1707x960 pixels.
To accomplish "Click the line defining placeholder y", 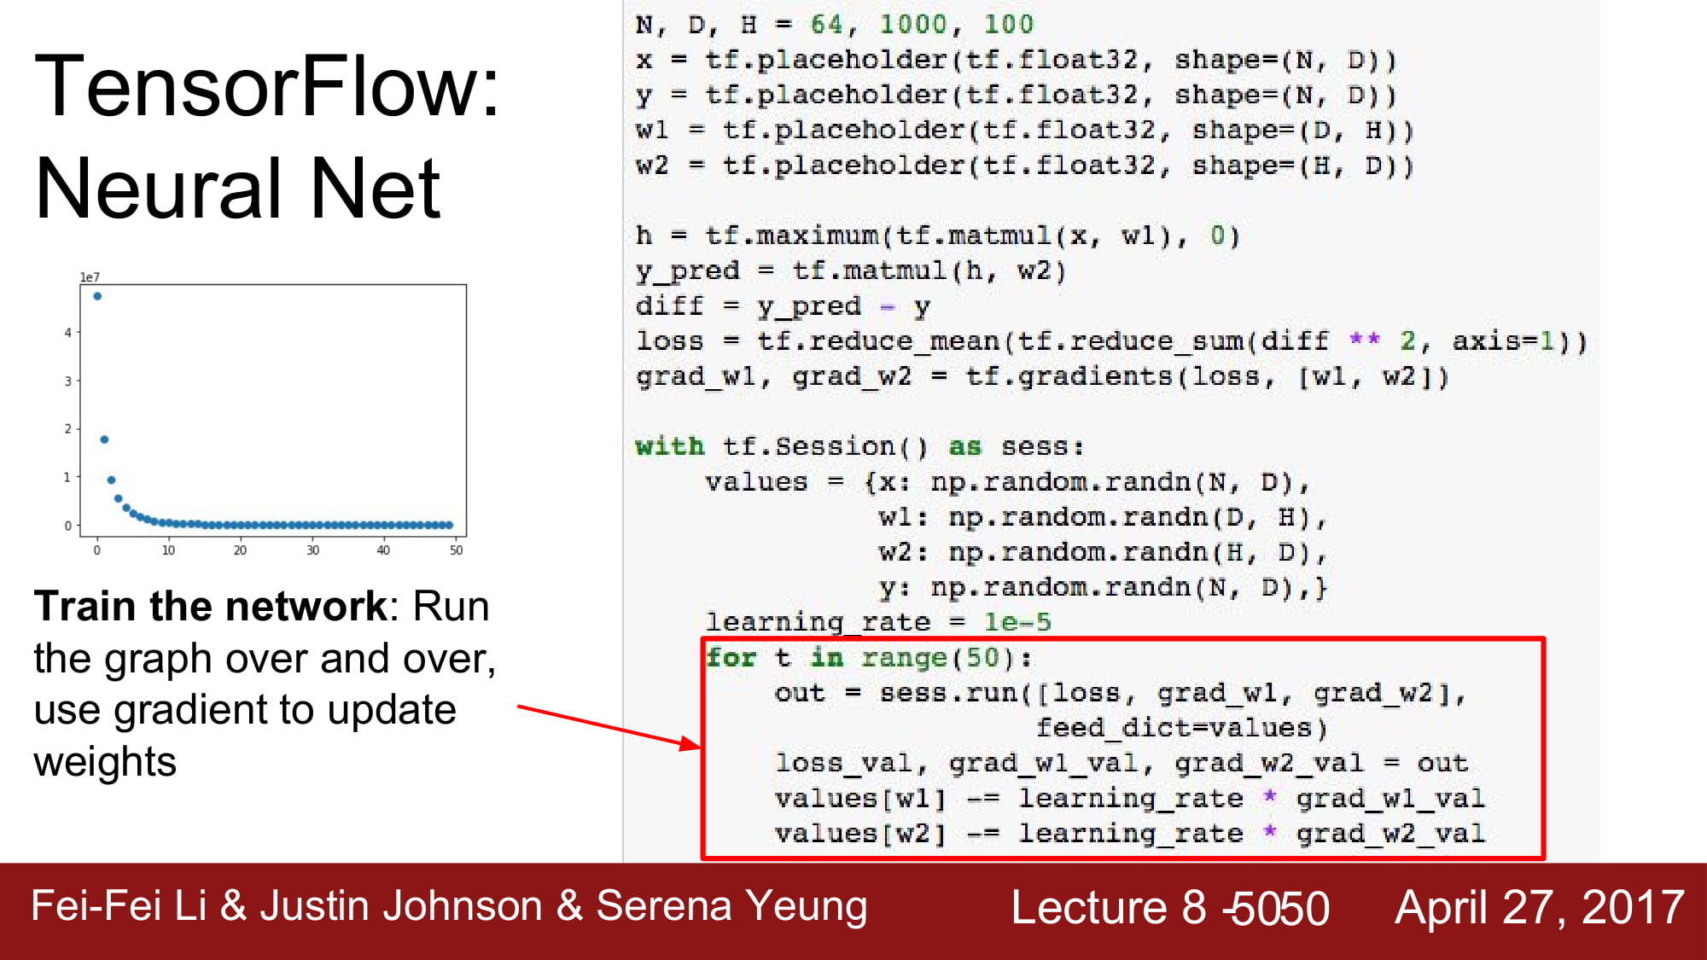I will 1016,96.
